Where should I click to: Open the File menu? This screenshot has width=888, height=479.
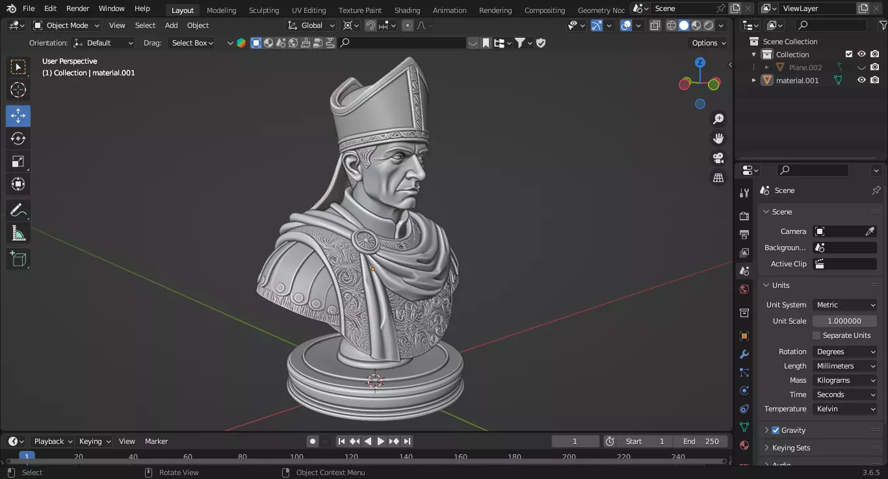click(x=29, y=8)
